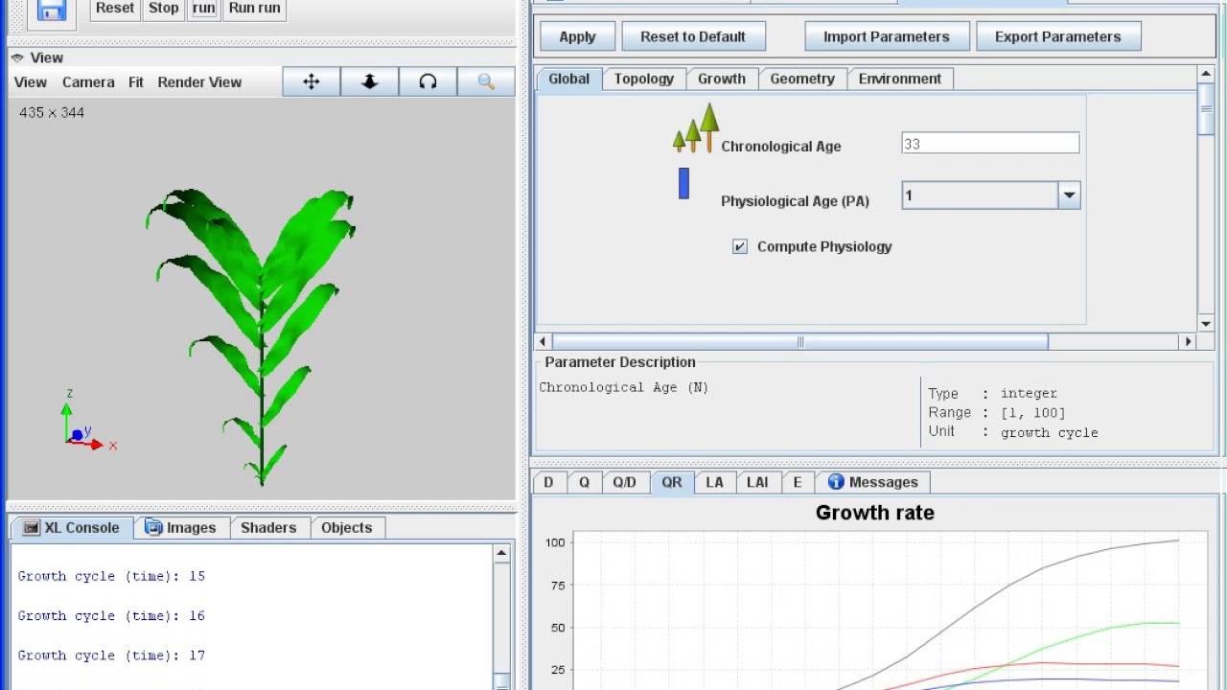The width and height of the screenshot is (1227, 690).
Task: Select the move/pan view tool
Action: click(x=312, y=82)
